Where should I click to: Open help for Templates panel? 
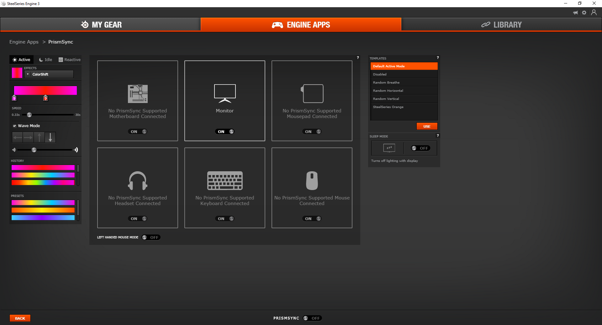point(438,58)
